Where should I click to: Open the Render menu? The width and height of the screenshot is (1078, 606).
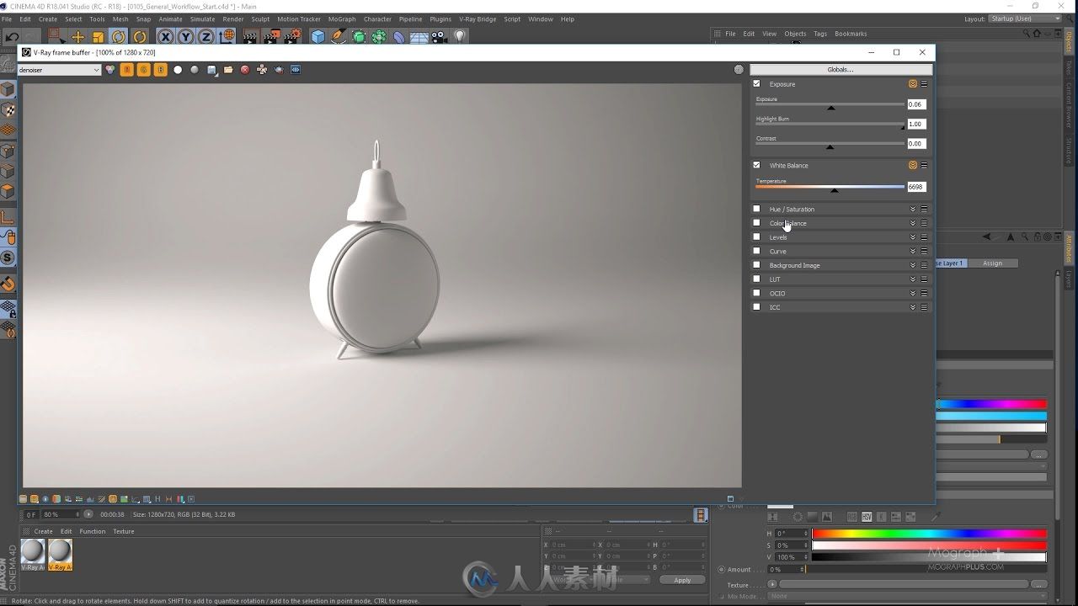point(233,19)
